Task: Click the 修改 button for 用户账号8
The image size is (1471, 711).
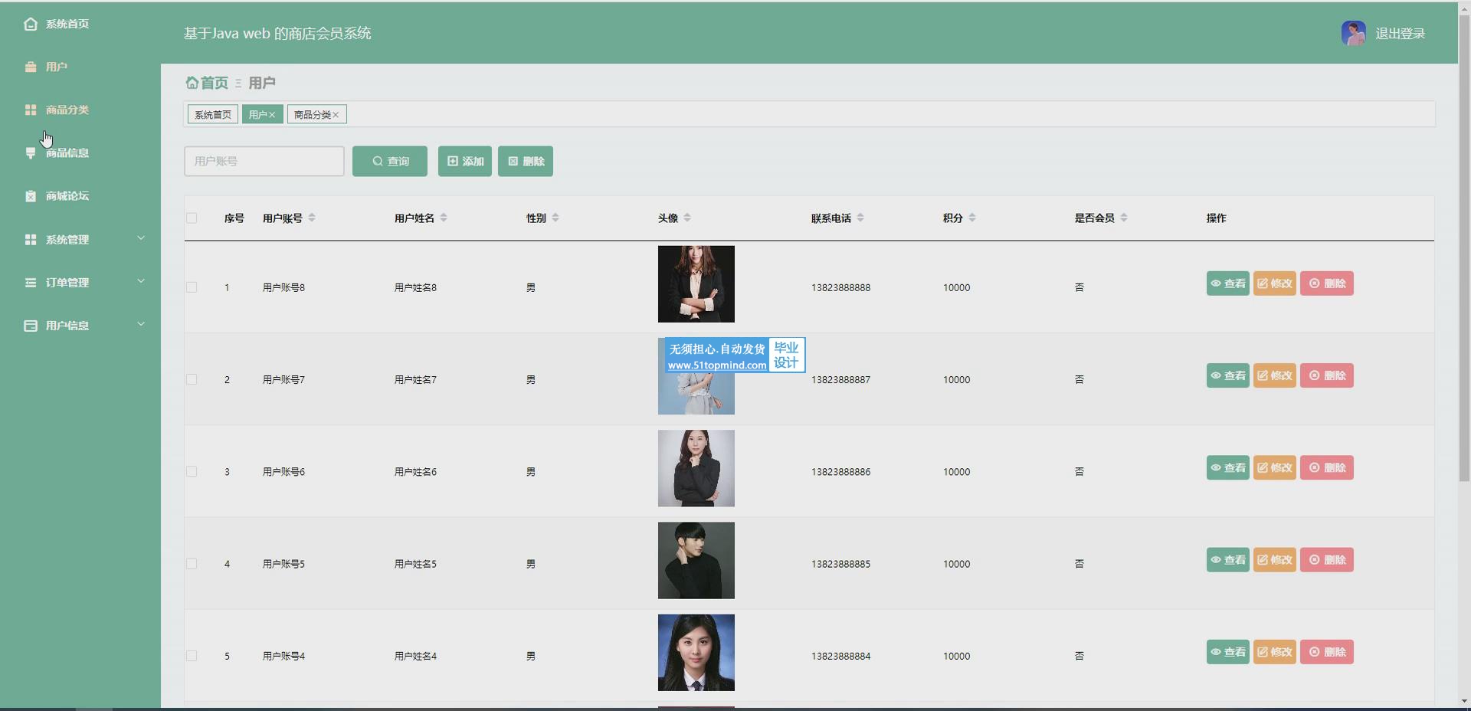Action: click(x=1275, y=283)
